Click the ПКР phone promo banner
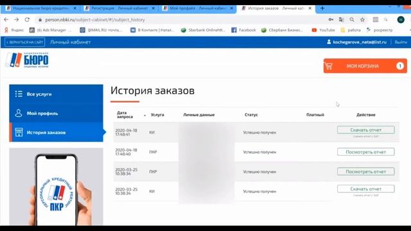The image size is (411, 231). click(56, 187)
